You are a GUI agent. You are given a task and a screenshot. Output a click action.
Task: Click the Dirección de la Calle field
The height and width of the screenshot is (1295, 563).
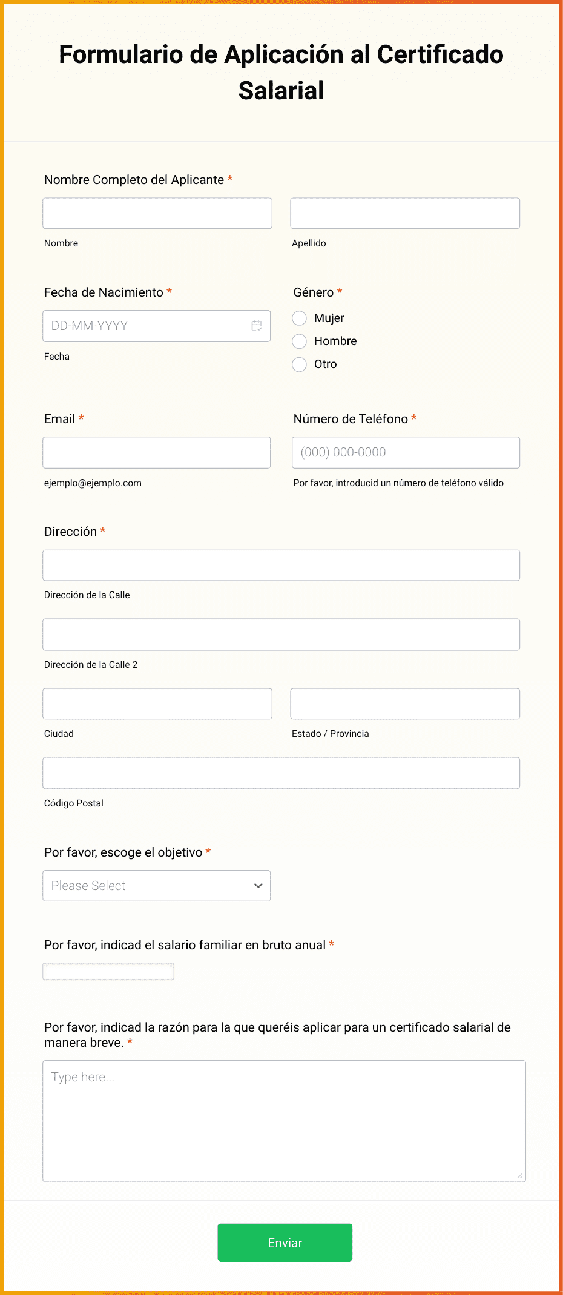(x=281, y=565)
